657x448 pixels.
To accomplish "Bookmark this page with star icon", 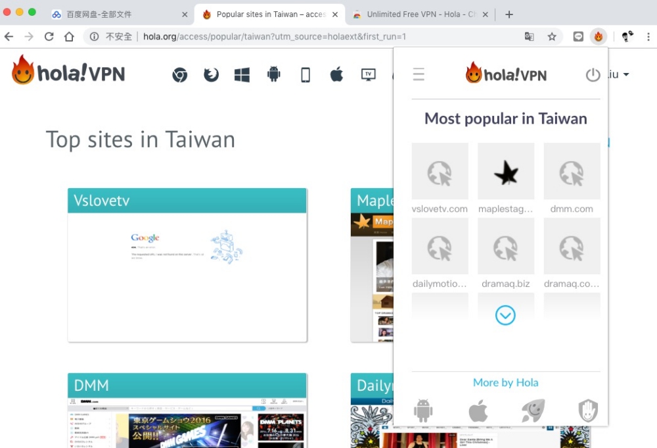I will click(x=552, y=36).
